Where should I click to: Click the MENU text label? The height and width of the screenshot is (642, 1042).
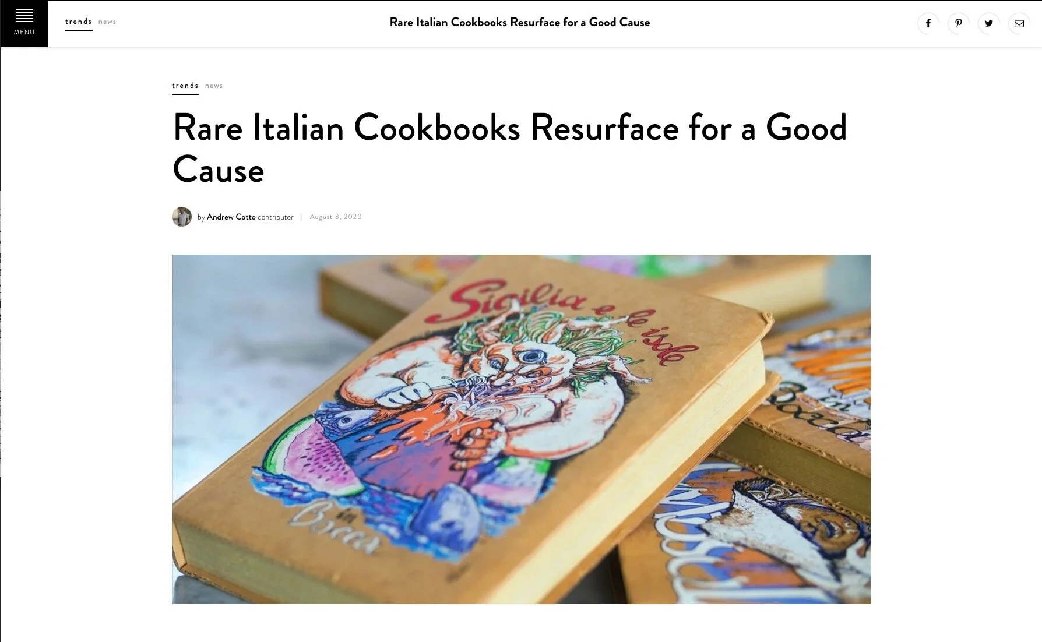tap(24, 33)
